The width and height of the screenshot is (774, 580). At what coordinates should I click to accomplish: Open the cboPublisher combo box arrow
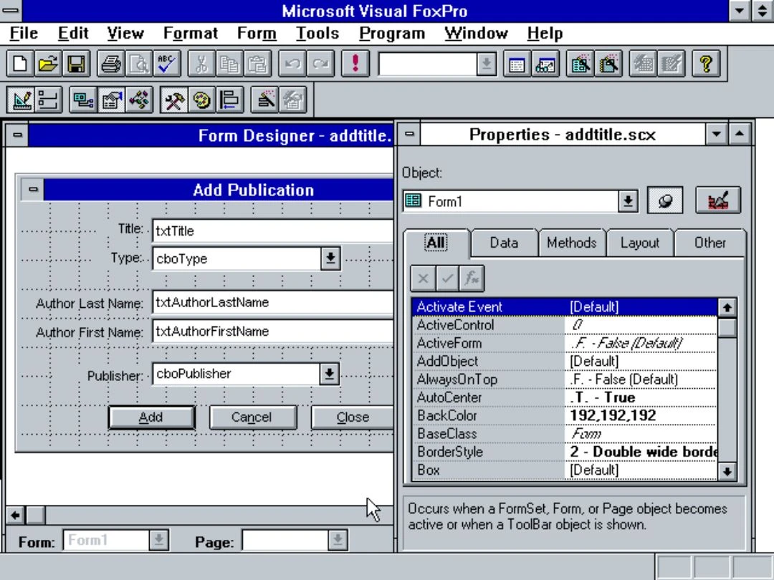tap(330, 374)
